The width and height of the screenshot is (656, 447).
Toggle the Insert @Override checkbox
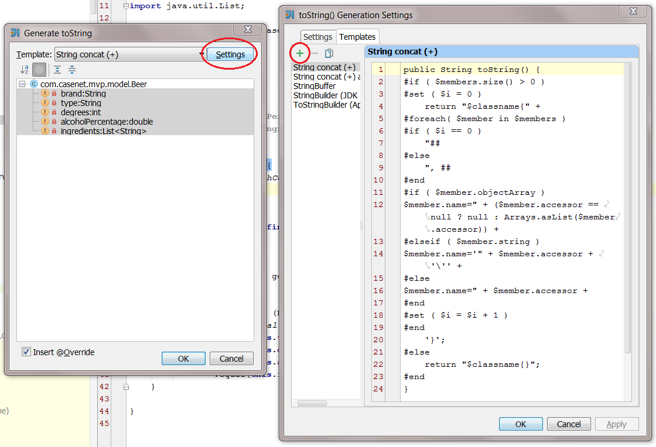pyautogui.click(x=26, y=352)
